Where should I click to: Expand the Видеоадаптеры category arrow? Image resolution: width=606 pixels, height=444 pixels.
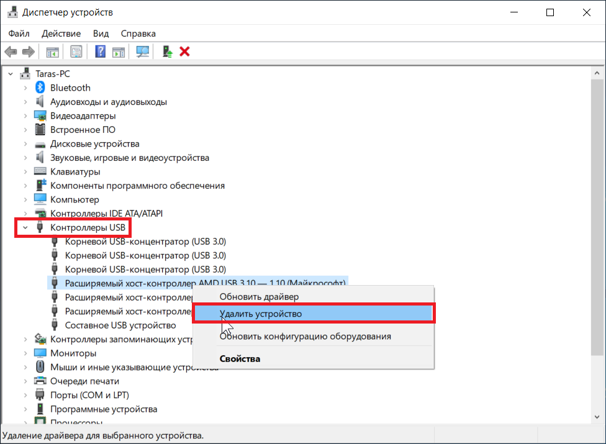pyautogui.click(x=25, y=116)
